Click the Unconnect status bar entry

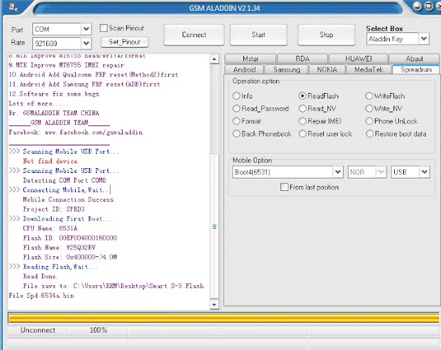(38, 330)
